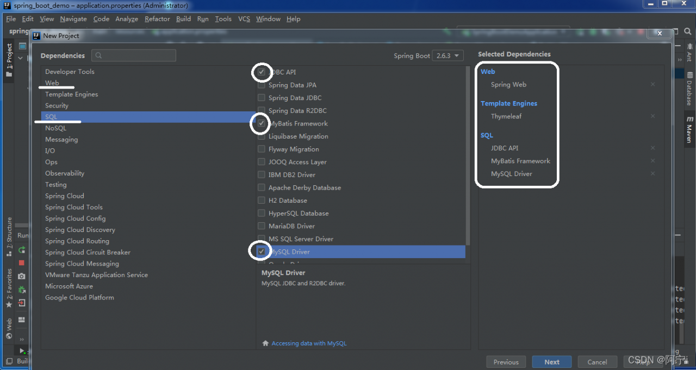Uncheck the JDBC API checkbox

tap(262, 72)
